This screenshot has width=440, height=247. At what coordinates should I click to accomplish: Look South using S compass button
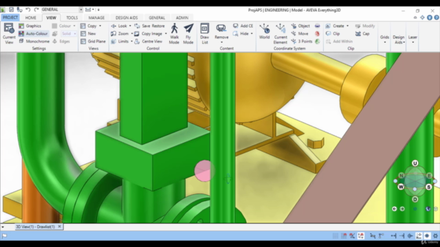(x=428, y=187)
